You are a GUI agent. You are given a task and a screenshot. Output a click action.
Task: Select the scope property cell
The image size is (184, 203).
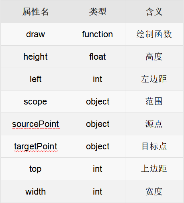pos(36,102)
